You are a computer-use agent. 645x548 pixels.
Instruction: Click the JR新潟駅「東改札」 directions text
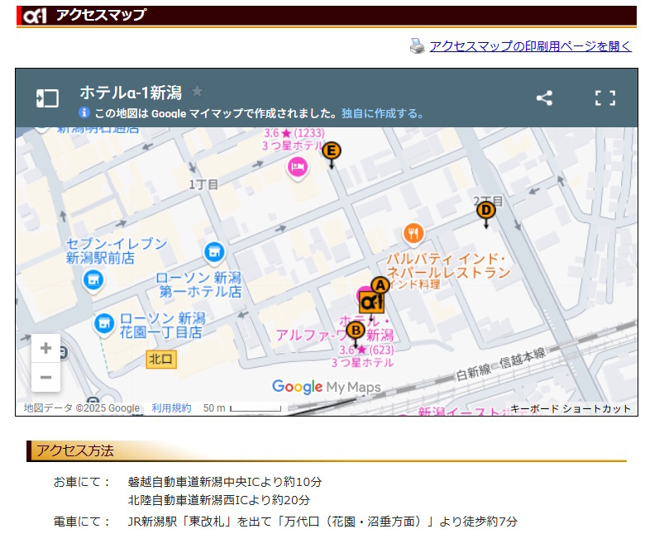click(322, 522)
